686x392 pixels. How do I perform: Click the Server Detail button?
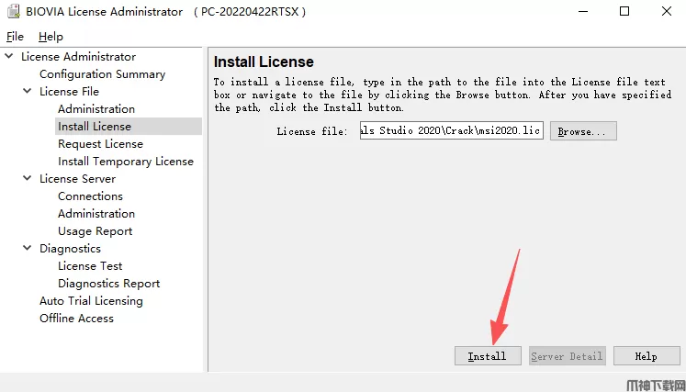567,356
